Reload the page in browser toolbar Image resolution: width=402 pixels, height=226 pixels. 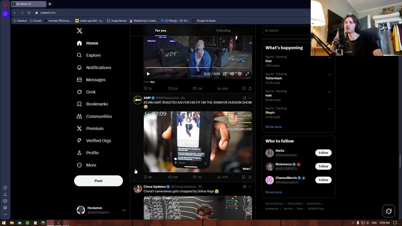tap(29, 13)
